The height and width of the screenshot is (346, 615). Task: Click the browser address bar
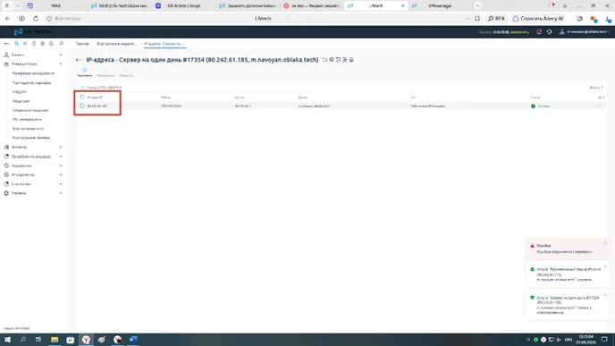(x=263, y=19)
